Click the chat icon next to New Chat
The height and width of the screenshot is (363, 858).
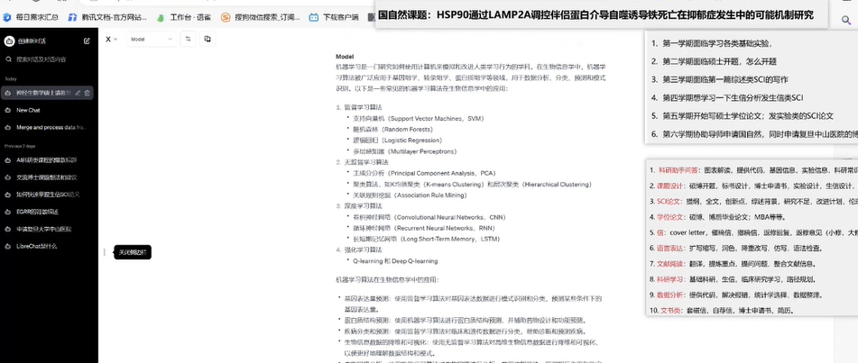pyautogui.click(x=7, y=110)
